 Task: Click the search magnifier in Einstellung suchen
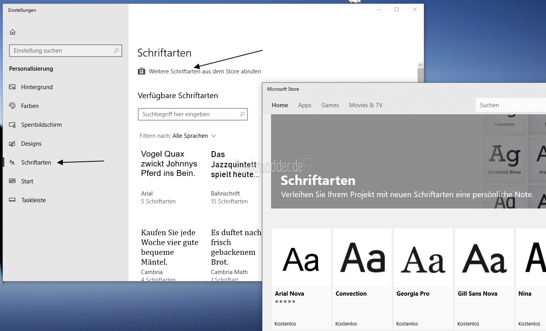pos(116,51)
